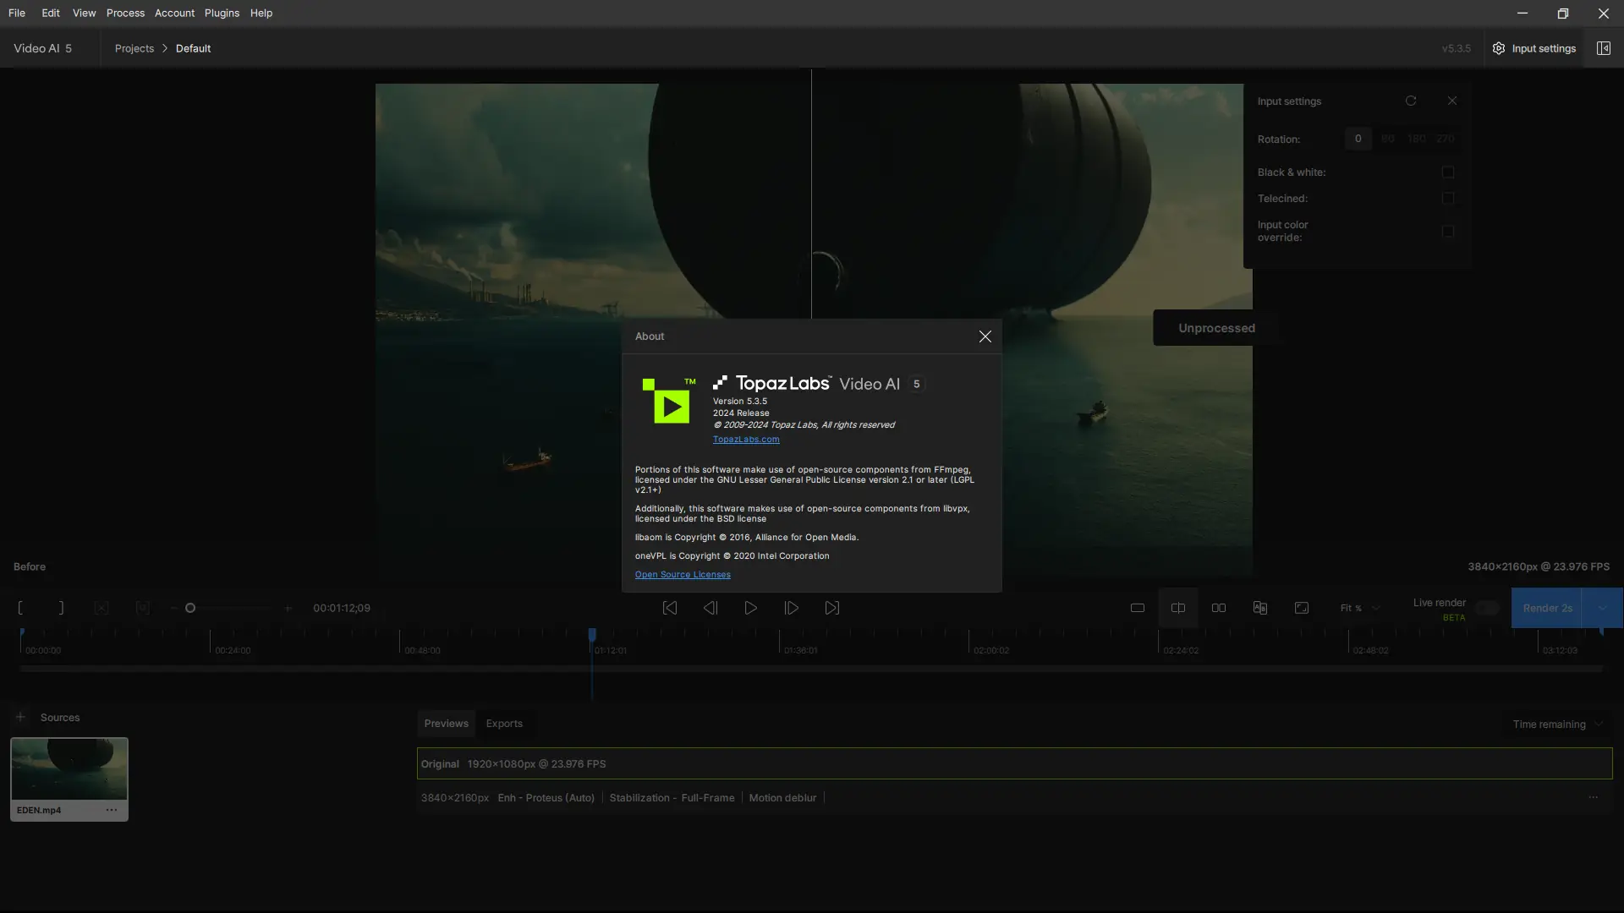Viewport: 1624px width, 913px height.
Task: Jump to the first frame
Action: point(669,608)
